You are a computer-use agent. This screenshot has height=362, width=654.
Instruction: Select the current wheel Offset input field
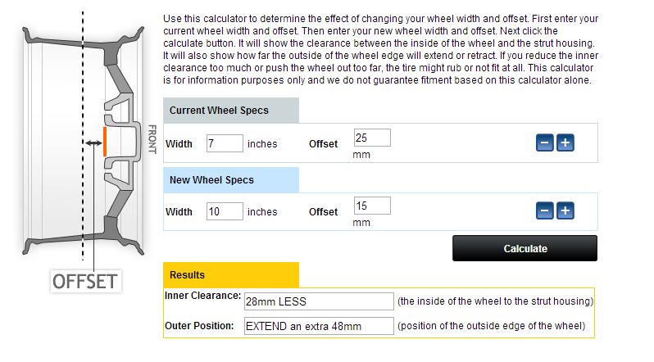tap(372, 138)
